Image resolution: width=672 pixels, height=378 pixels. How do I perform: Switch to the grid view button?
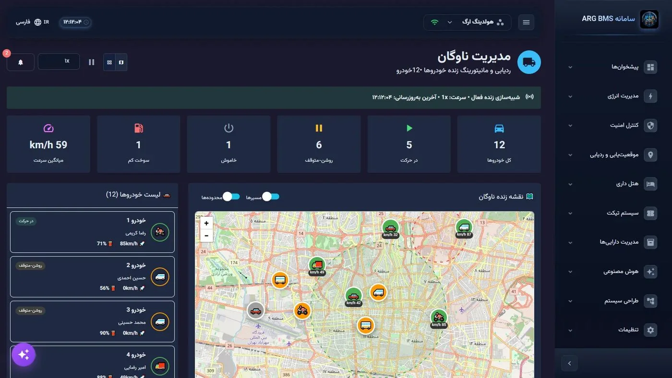109,62
